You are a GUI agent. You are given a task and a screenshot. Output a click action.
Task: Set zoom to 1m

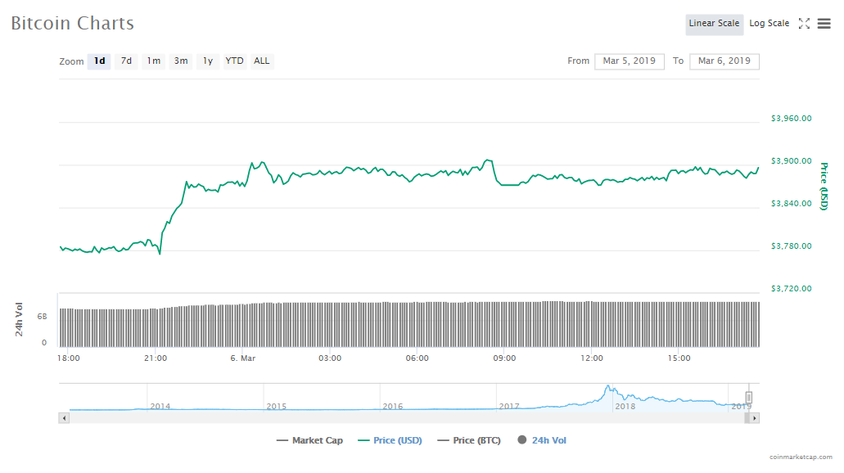coord(153,61)
